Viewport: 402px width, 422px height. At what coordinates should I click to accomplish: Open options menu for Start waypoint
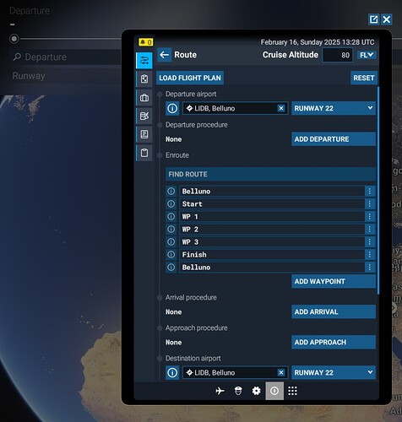(370, 203)
